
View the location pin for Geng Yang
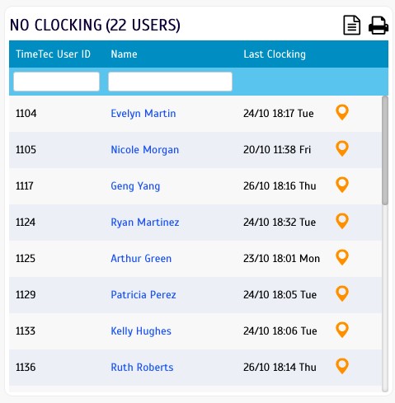point(342,185)
